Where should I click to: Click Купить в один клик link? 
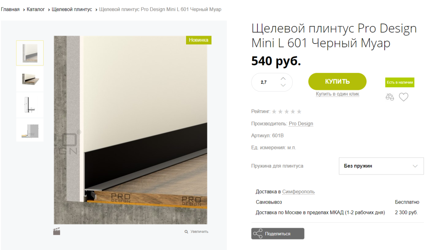(337, 94)
